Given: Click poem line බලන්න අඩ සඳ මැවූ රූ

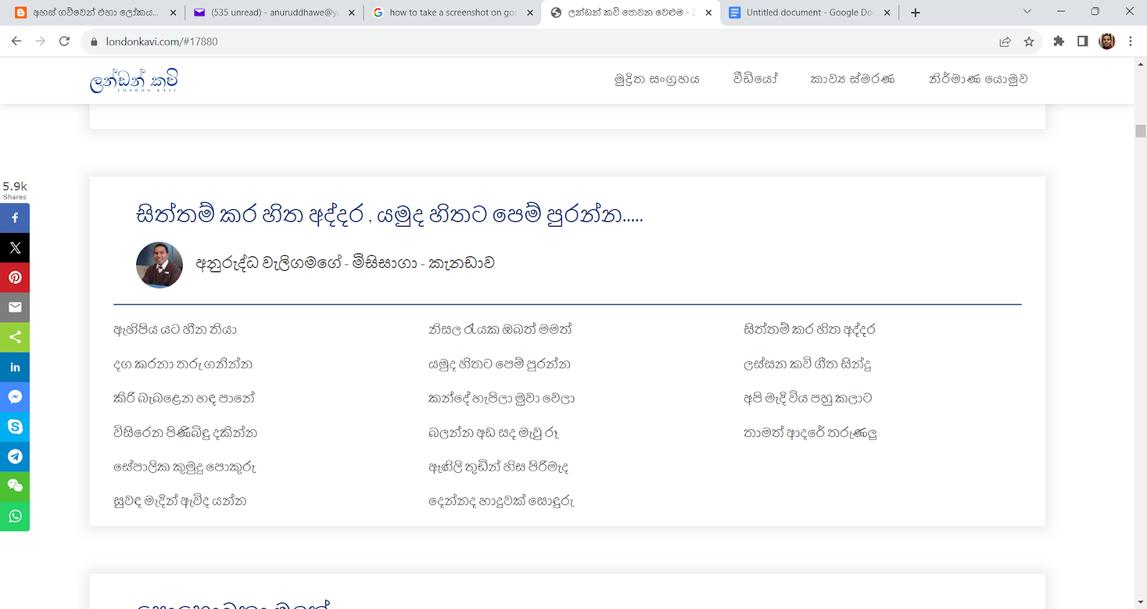Looking at the screenshot, I should (494, 433).
